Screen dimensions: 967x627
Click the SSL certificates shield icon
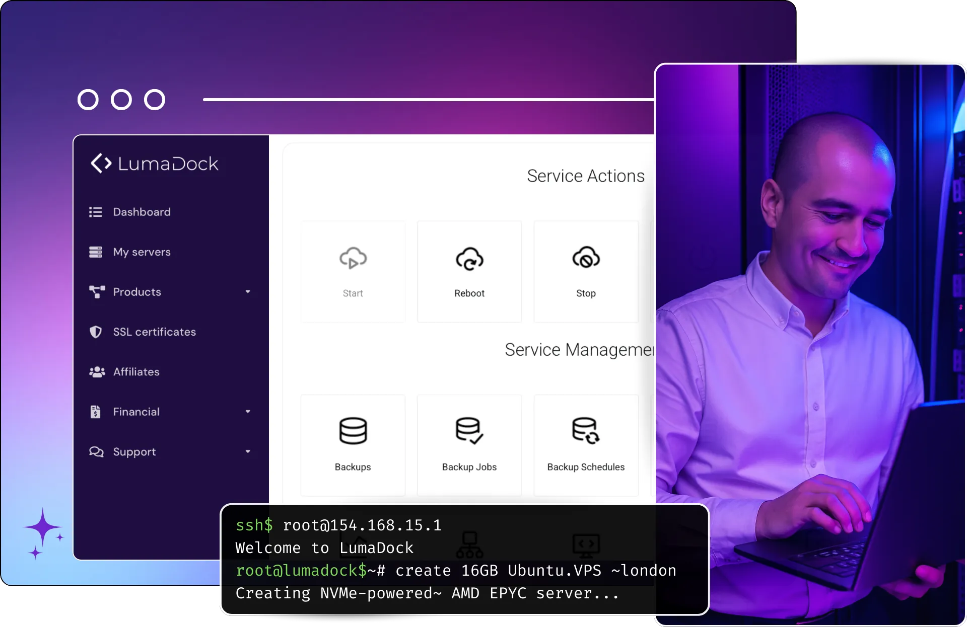(x=96, y=332)
